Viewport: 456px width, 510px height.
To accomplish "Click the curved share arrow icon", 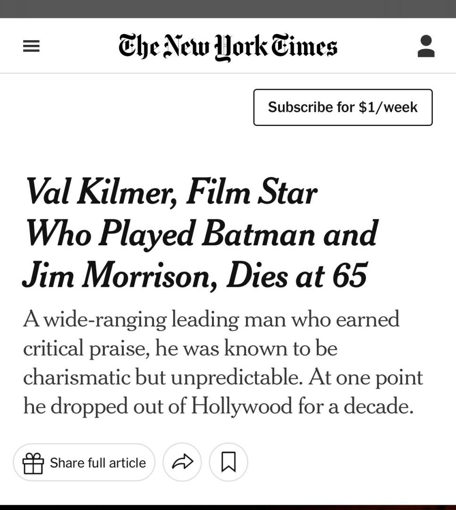I will (x=182, y=462).
